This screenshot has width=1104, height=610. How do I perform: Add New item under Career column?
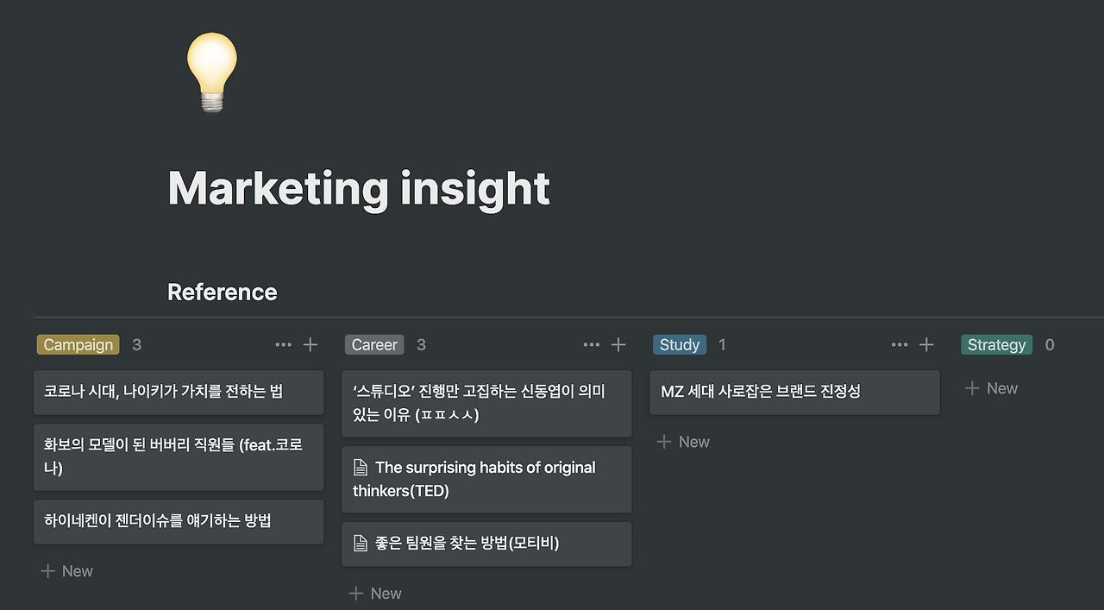[375, 594]
